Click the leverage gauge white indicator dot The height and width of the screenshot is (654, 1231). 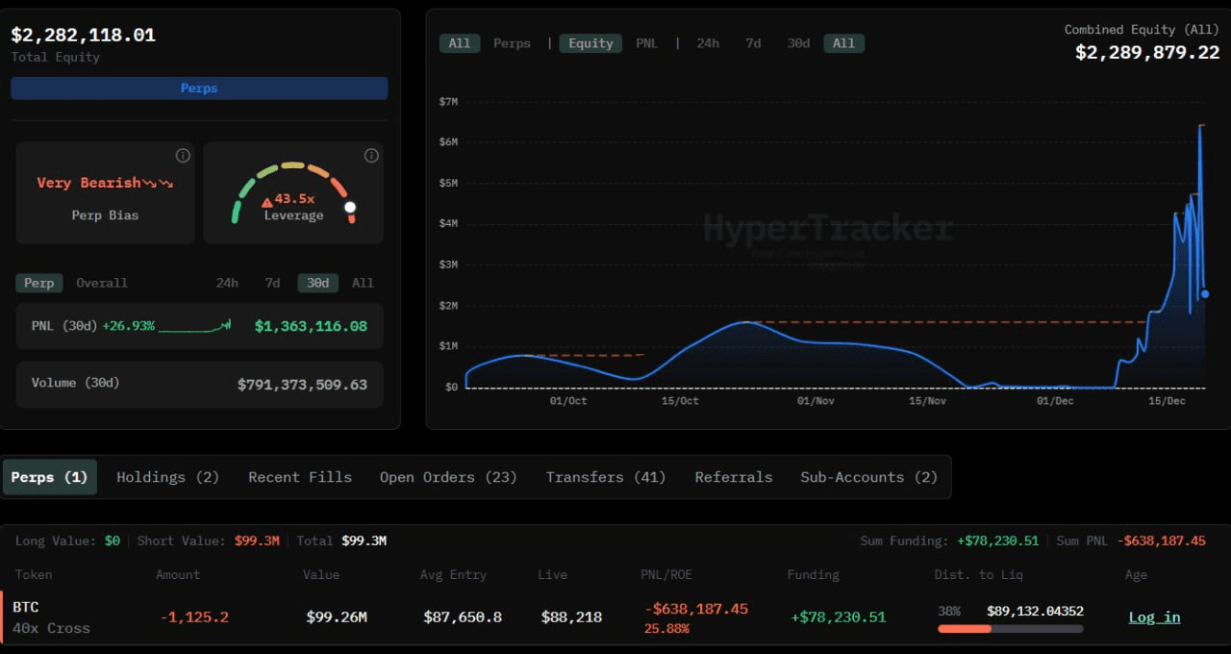click(350, 207)
